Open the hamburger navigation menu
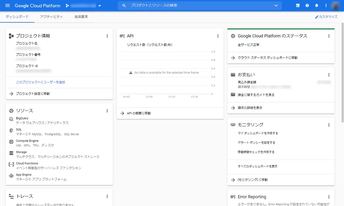Viewport: 344px width, 206px height. (8, 5)
